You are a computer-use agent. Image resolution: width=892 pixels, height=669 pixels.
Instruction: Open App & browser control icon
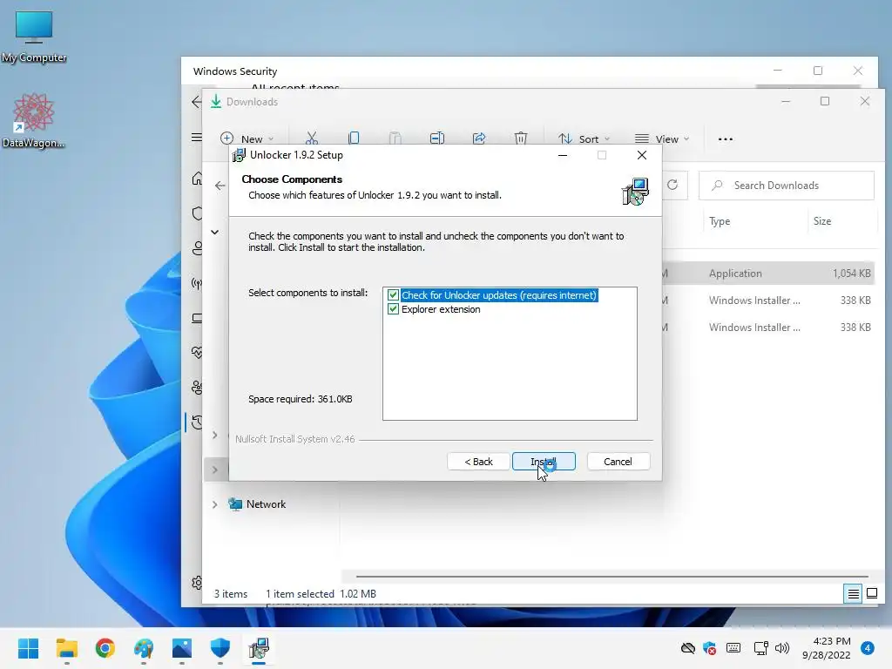click(197, 318)
